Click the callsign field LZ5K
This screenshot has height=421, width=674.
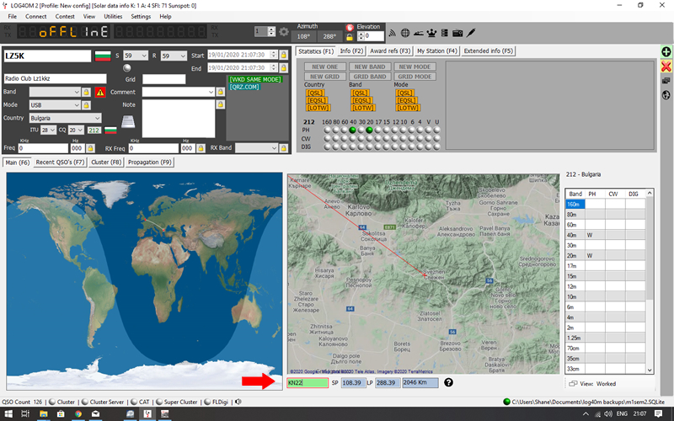pyautogui.click(x=47, y=56)
